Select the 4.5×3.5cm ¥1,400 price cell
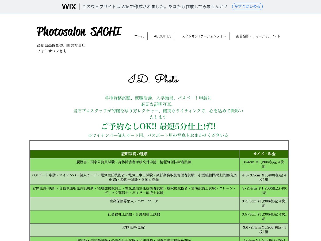 click(x=264, y=178)
